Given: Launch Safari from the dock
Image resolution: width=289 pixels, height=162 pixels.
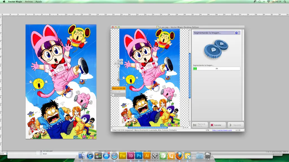Looking at the screenshot, I should (x=115, y=156).
